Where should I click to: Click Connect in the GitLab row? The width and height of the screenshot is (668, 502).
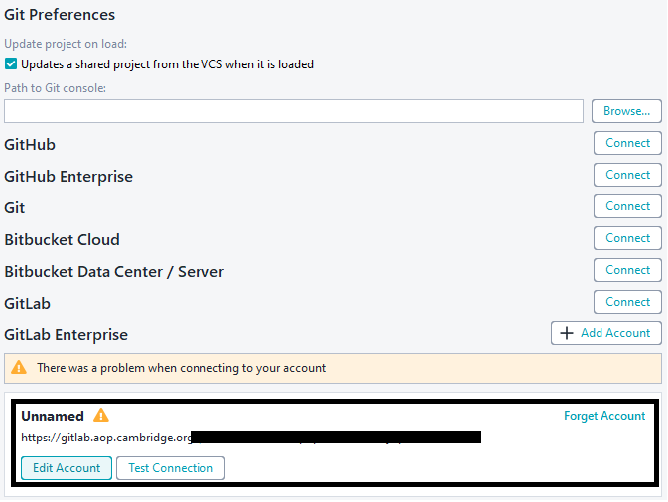[x=627, y=302]
